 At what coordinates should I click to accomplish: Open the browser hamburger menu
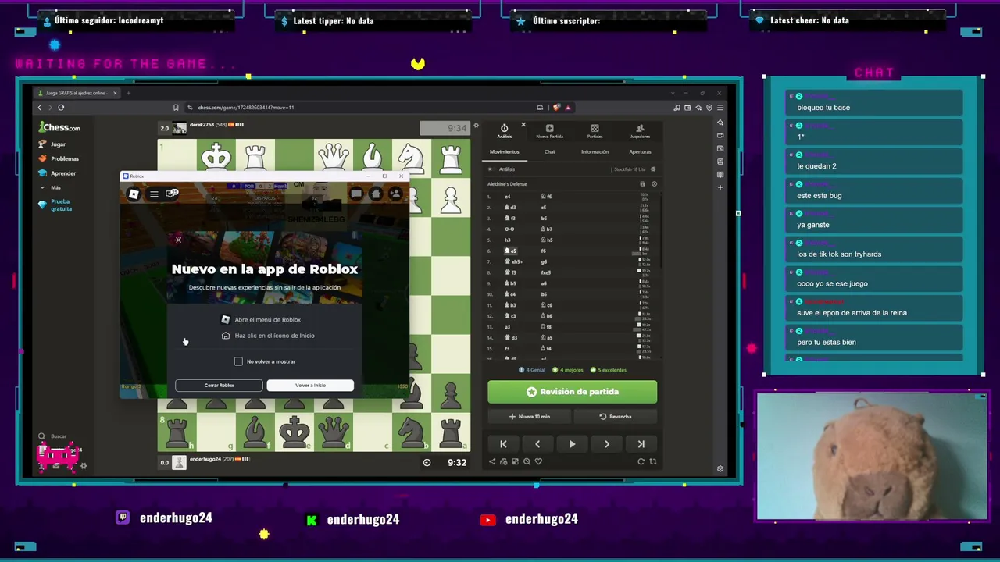[x=720, y=107]
